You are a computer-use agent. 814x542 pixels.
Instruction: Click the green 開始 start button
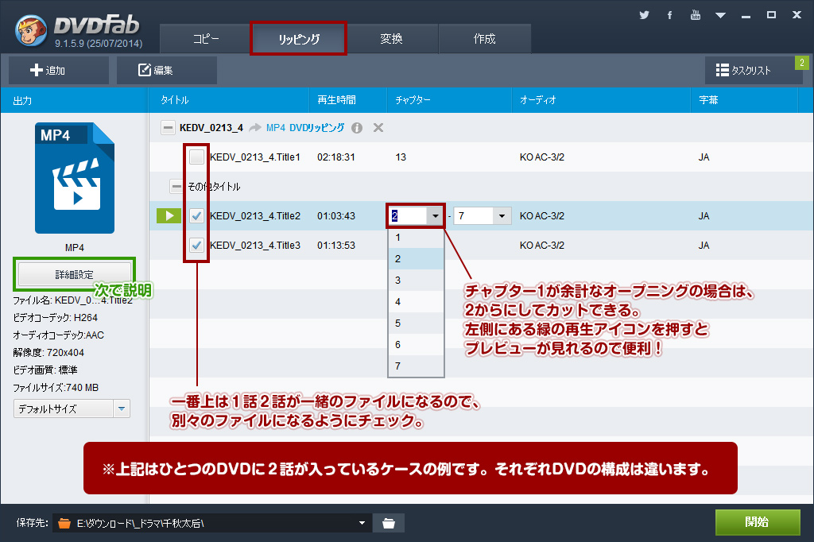pos(758,522)
